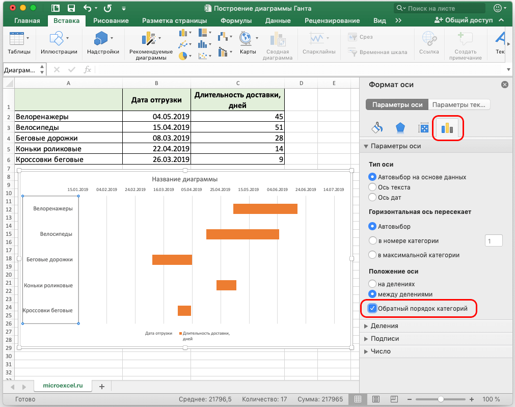
Task: Open Axis Options bar-chart tab icon
Action: pyautogui.click(x=447, y=128)
